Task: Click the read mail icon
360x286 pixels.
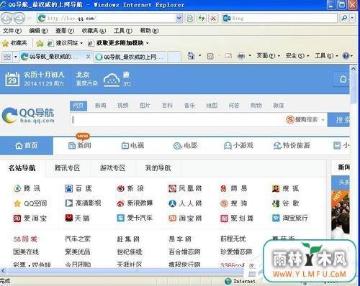Action: [228, 56]
